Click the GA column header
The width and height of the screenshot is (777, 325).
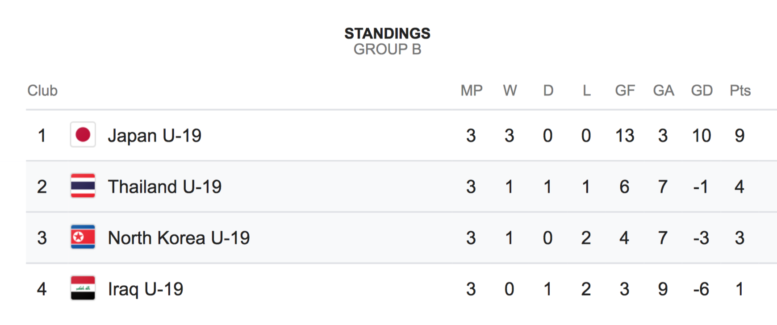click(x=663, y=91)
